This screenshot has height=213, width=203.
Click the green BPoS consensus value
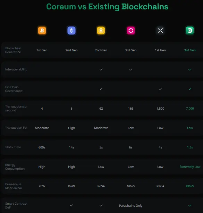click(190, 186)
